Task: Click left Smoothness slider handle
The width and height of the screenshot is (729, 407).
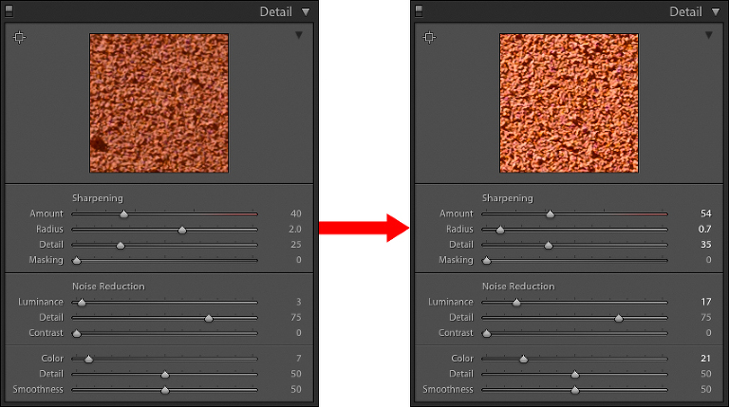Action: [165, 390]
